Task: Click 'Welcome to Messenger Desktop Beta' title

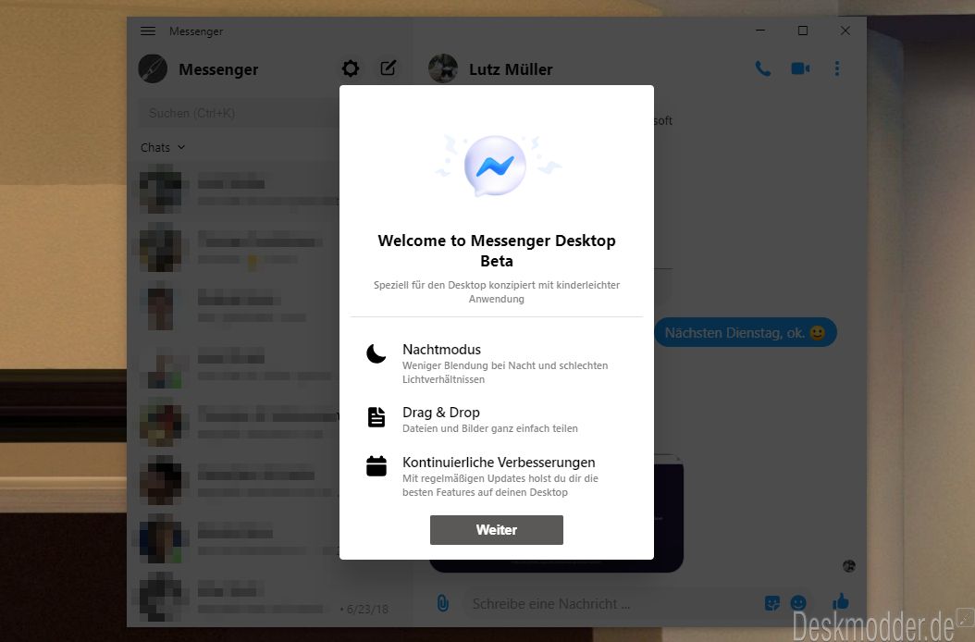Action: pyautogui.click(x=496, y=250)
